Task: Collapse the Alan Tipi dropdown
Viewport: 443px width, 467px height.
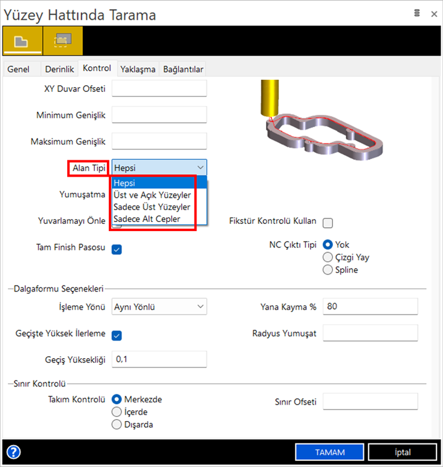Action: [159, 168]
